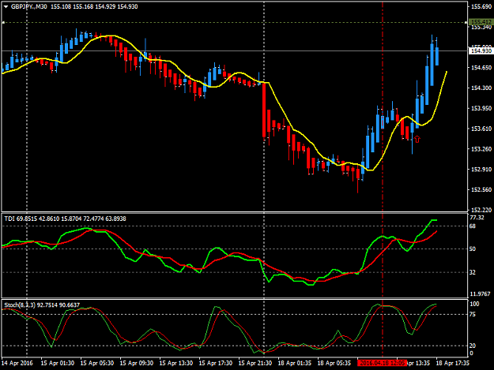494x370 pixels.
Task: Select the GBPJPY,M30 chart symbol title
Action: click(x=29, y=6)
